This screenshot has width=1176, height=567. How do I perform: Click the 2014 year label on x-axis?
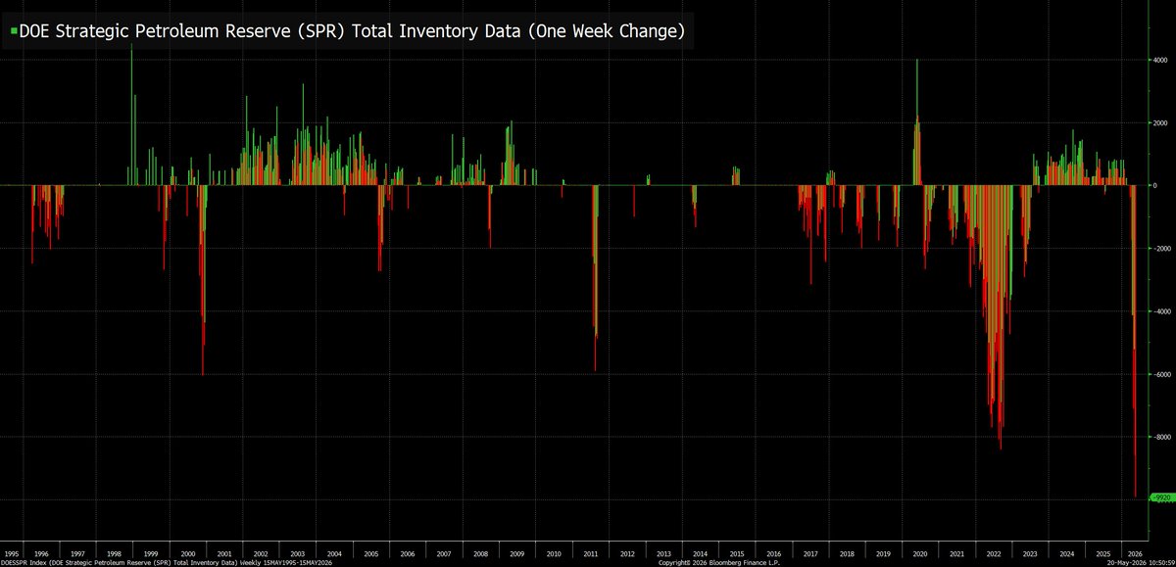click(699, 553)
